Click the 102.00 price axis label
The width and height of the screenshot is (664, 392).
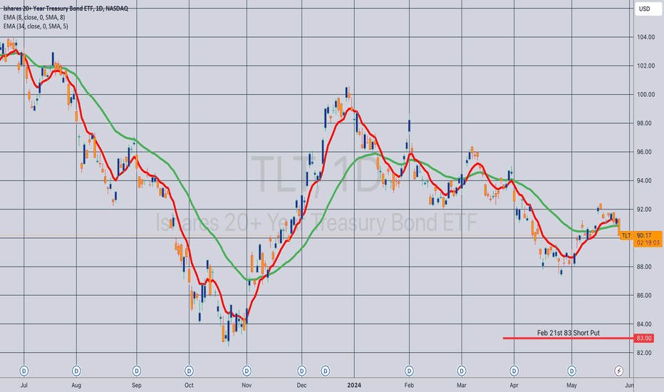click(x=645, y=66)
